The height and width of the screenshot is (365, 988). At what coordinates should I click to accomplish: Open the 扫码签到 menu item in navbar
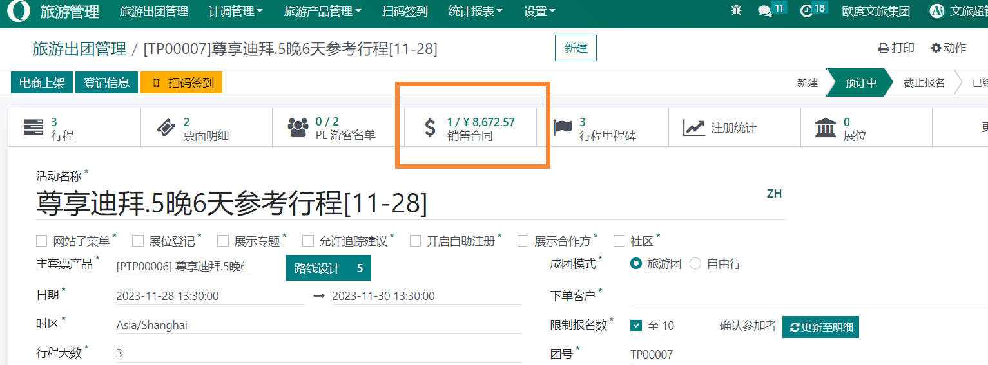[x=404, y=12]
